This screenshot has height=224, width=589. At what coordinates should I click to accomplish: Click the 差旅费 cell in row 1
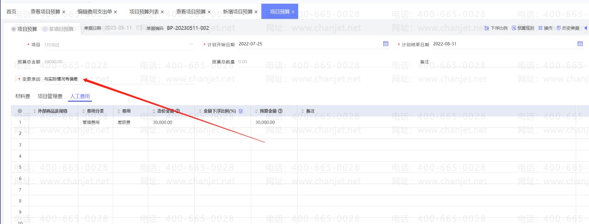coord(131,122)
